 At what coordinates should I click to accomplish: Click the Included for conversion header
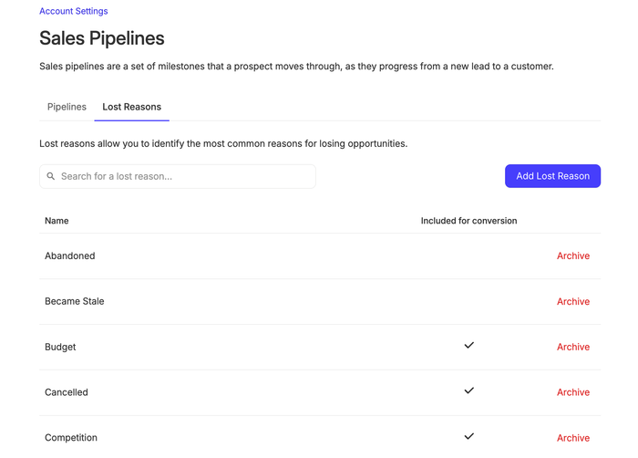pos(468,221)
